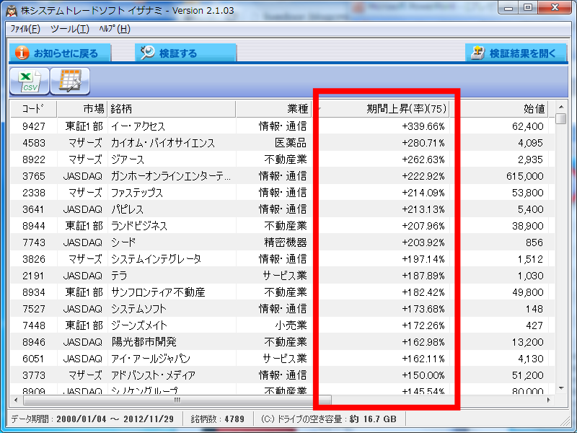Click the horizontal scrollbar right arrow
This screenshot has width=577, height=433.
[x=549, y=400]
